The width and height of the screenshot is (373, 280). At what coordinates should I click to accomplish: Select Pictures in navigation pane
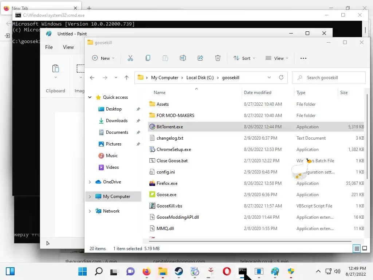[x=114, y=144]
